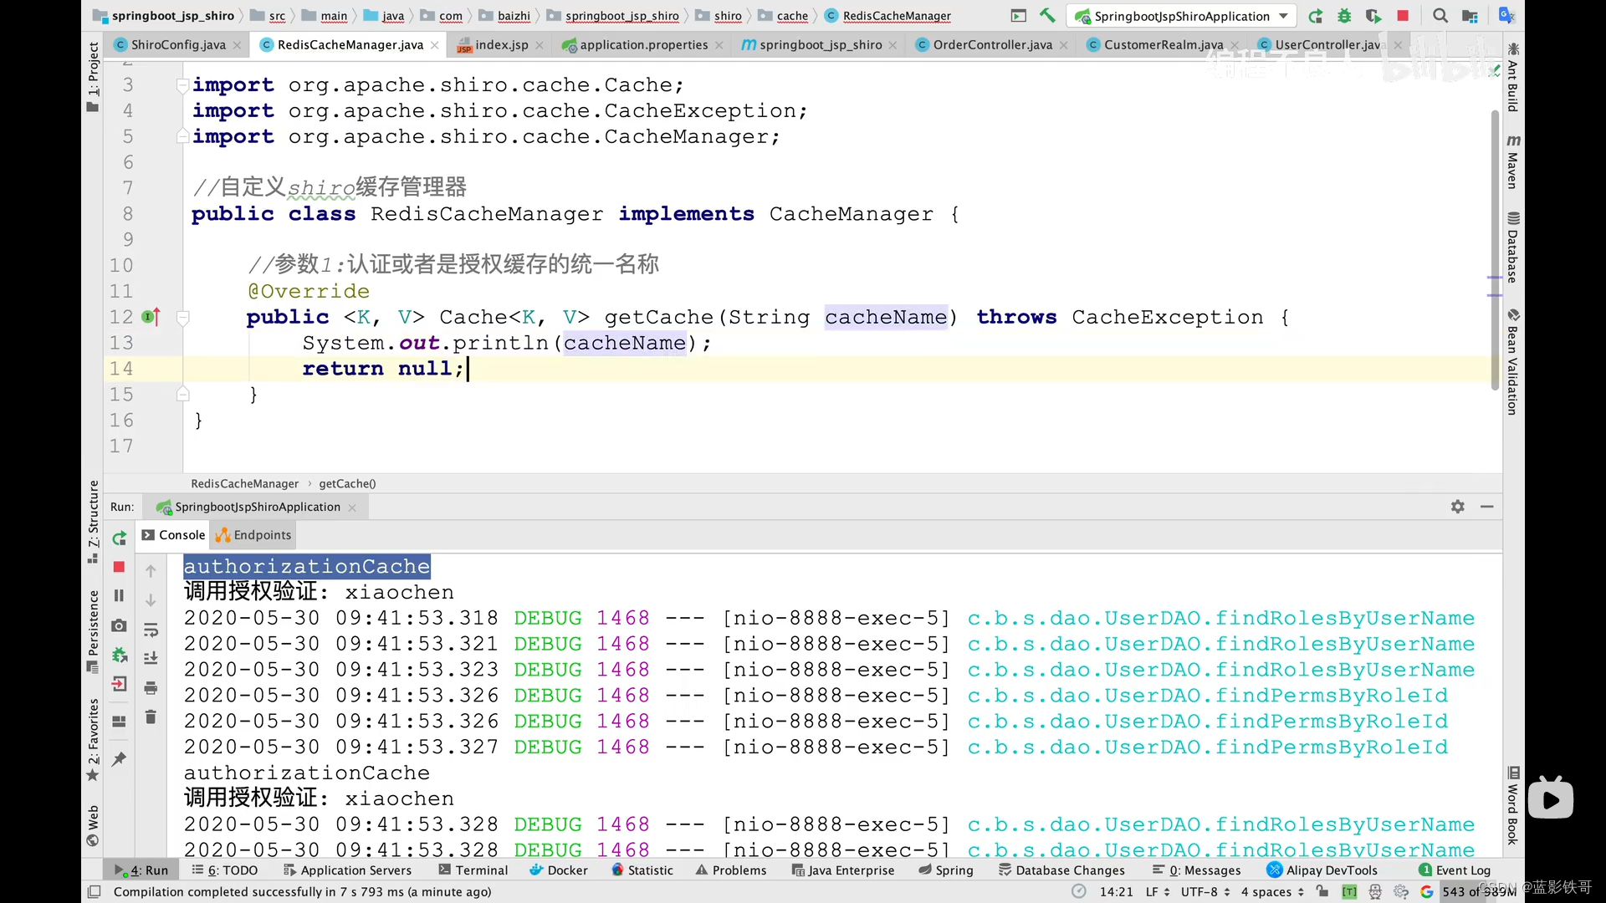The height and width of the screenshot is (903, 1606).
Task: Switch to ShiroConfig.java tab
Action: [x=177, y=44]
